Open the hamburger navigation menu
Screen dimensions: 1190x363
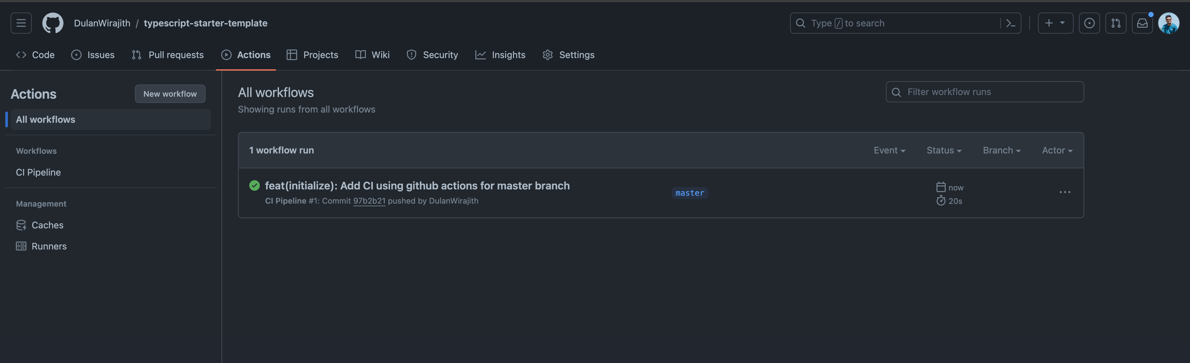click(x=21, y=23)
